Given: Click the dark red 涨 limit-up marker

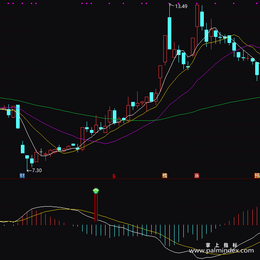Looking at the screenshot, I should [197, 175].
